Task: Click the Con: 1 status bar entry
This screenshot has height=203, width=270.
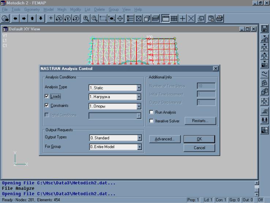Action: (221, 200)
